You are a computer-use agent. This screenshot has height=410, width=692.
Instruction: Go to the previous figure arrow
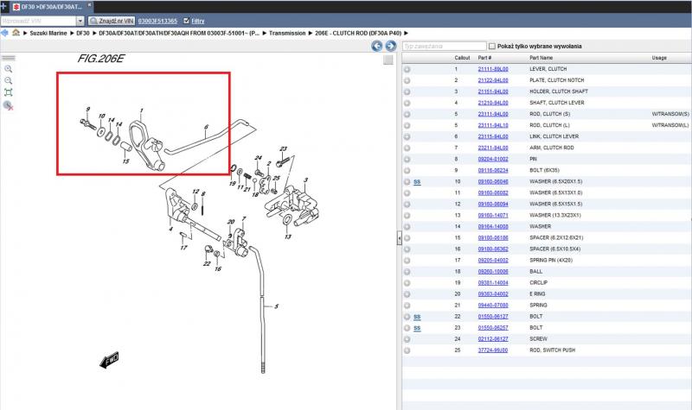376,46
